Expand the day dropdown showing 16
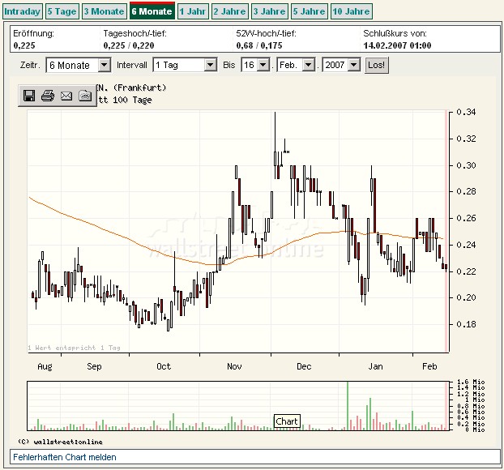 coord(255,66)
